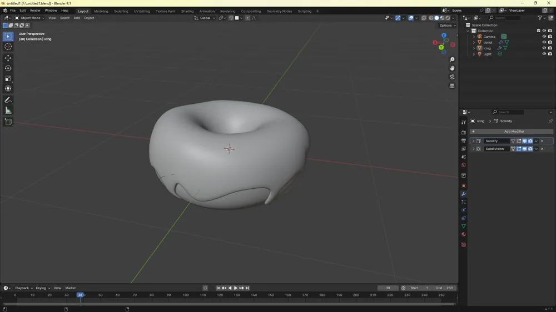The width and height of the screenshot is (556, 312).
Task: Open the Render menu
Action: [35, 11]
